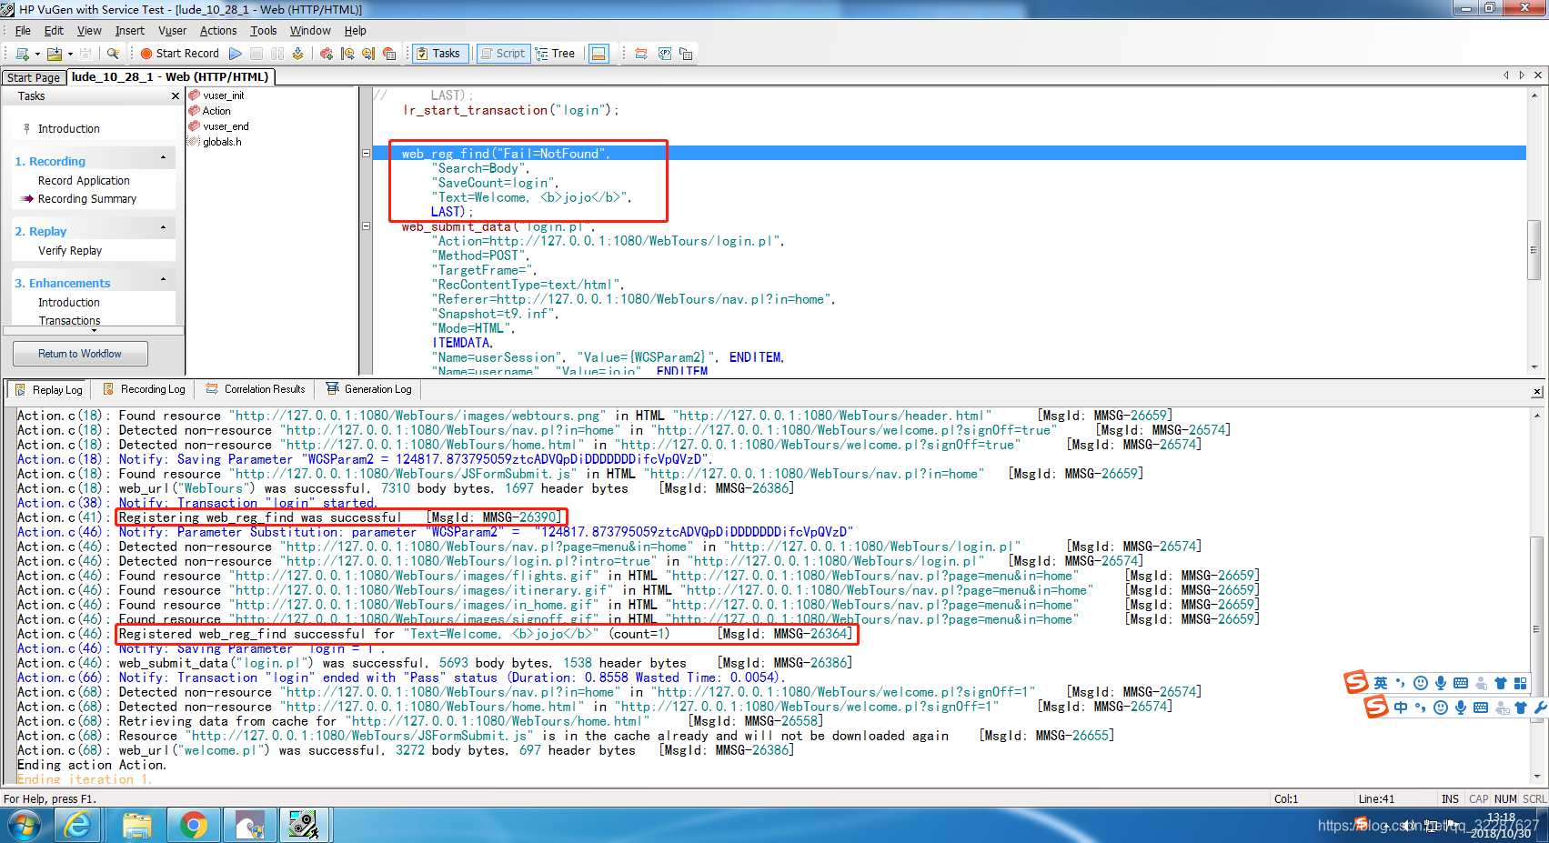
Task: Open Record Application task
Action: pyautogui.click(x=84, y=181)
